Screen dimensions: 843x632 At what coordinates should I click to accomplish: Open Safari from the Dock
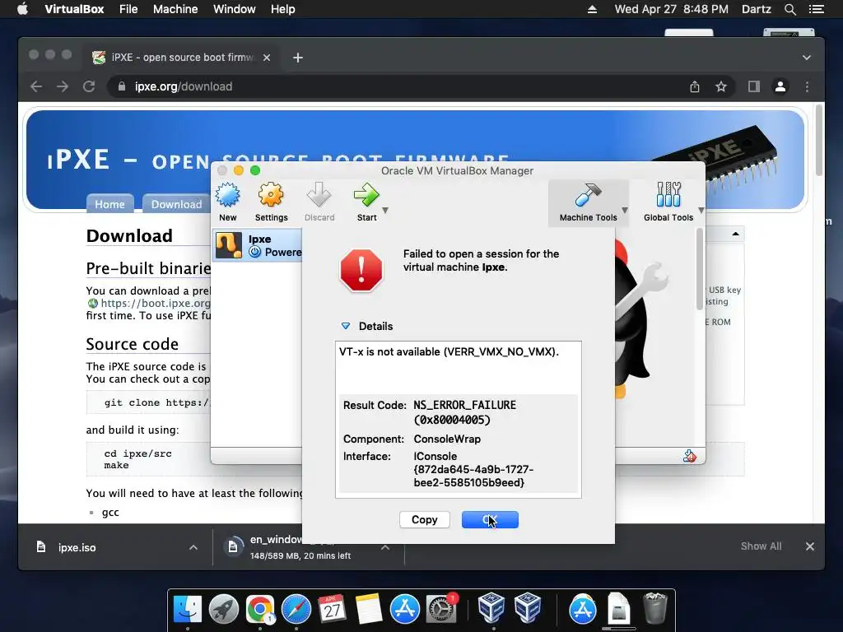296,609
